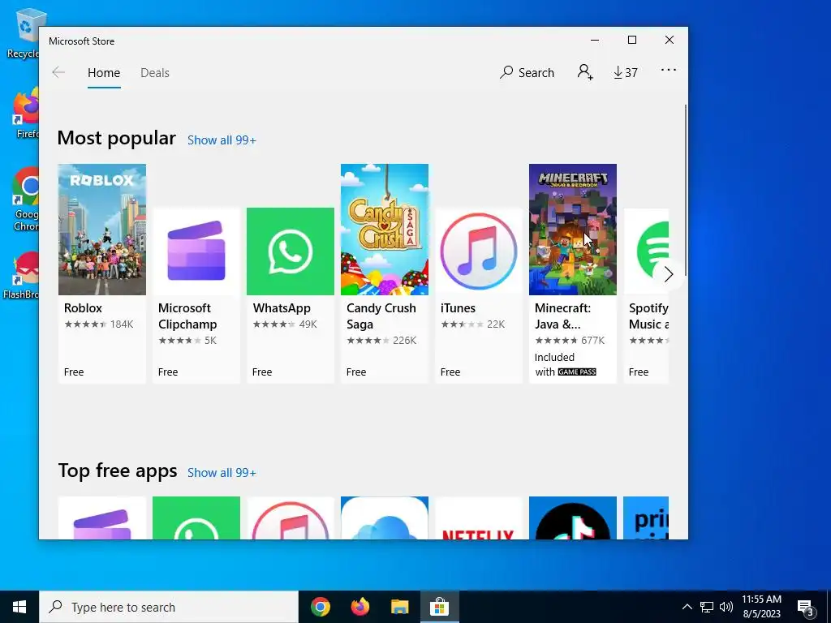Open WhatsApp icon in Top free apps
Screen dimensions: 831x623
click(x=196, y=518)
